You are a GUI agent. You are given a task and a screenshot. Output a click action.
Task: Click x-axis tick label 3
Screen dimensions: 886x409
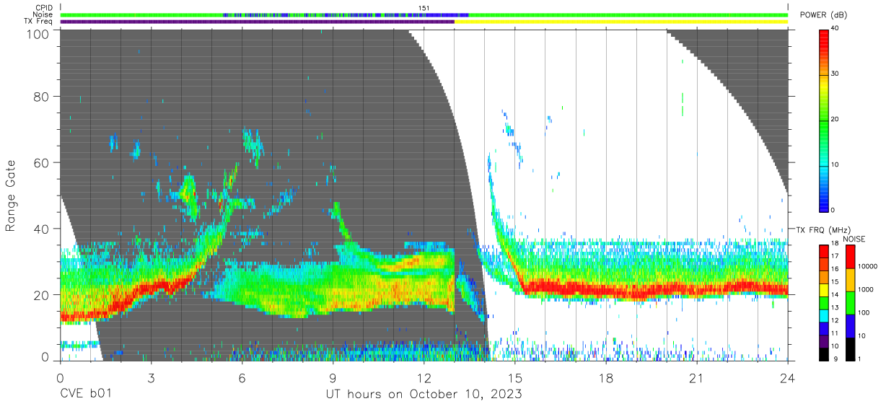point(151,377)
